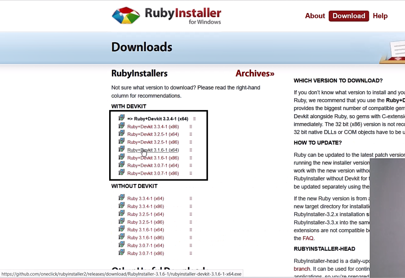The height and width of the screenshot is (278, 405).
Task: Click the RubyInstaller gem logo
Action: (126, 16)
